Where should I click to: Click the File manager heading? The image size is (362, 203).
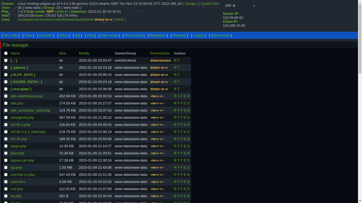point(16,45)
